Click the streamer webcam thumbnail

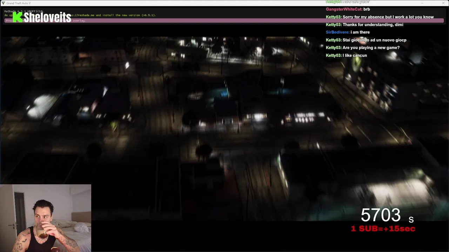[46, 218]
